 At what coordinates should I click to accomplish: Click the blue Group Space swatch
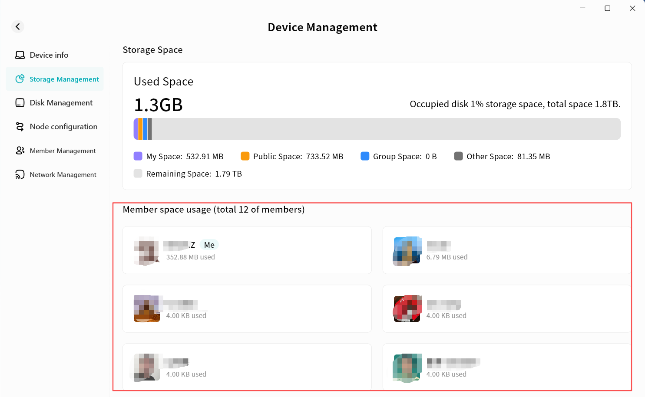click(365, 156)
